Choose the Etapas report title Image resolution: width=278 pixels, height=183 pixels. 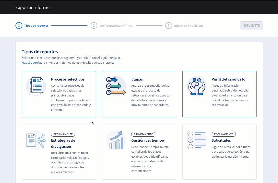(x=137, y=79)
